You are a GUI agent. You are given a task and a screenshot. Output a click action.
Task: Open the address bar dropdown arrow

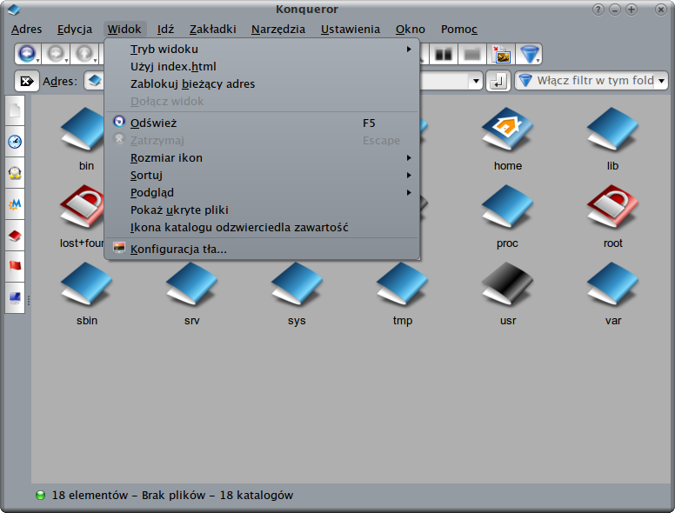tap(476, 81)
